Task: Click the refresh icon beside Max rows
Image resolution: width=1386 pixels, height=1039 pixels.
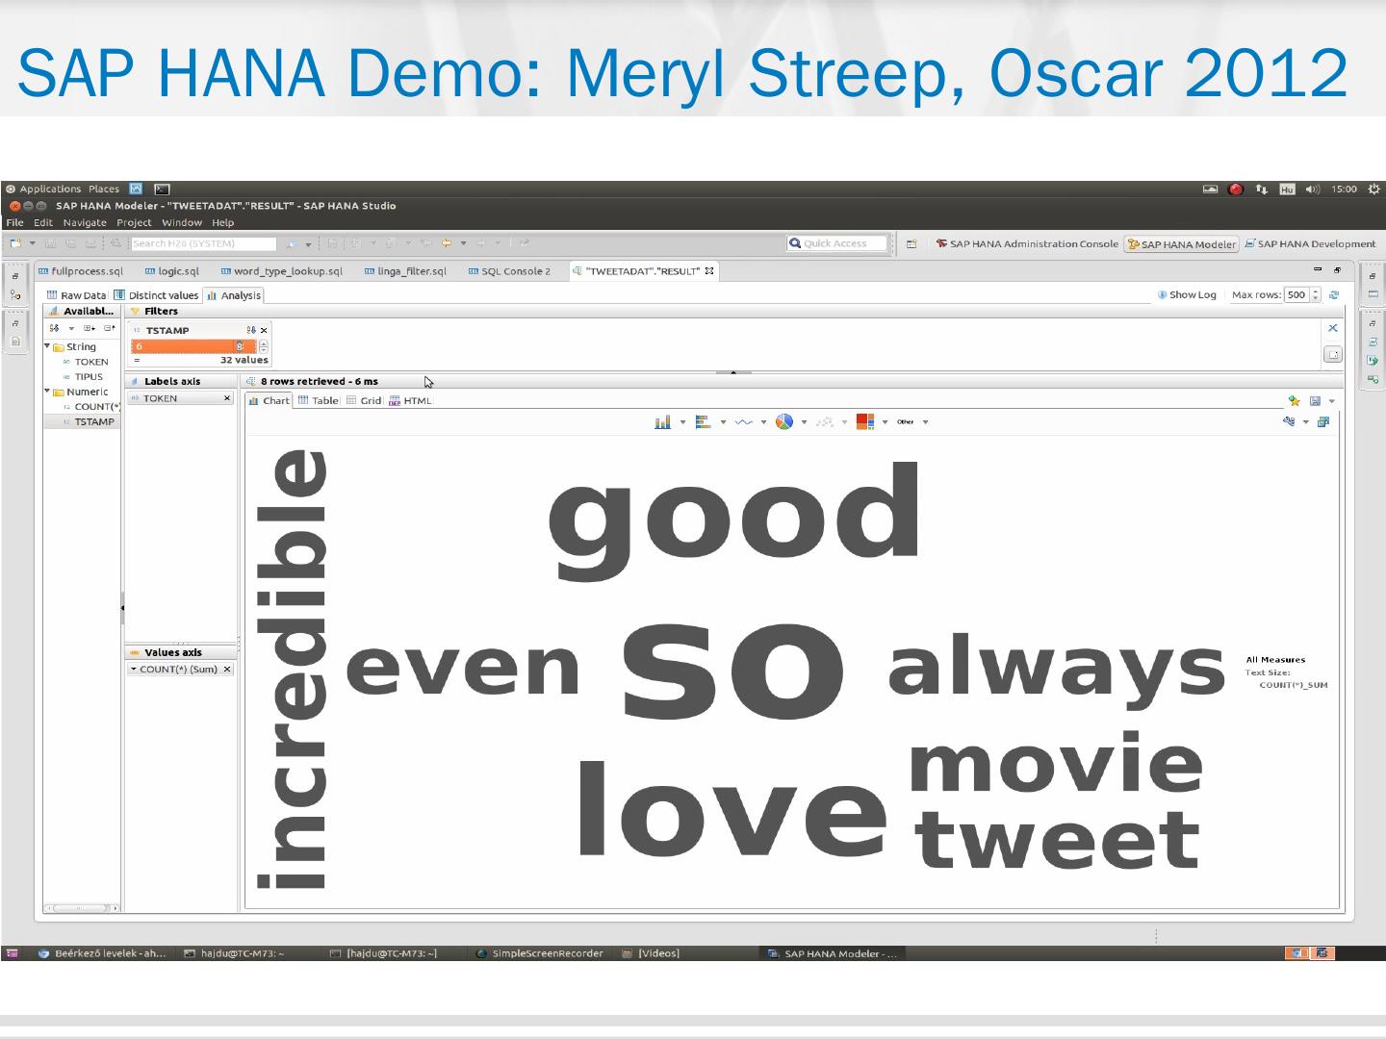Action: pos(1334,295)
